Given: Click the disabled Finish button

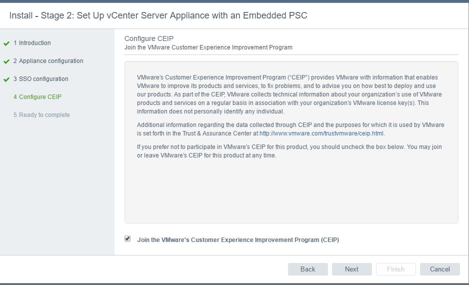Looking at the screenshot, I should click(395, 269).
